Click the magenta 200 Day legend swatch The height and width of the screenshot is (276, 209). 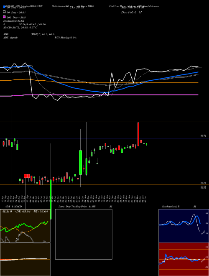click(4, 17)
